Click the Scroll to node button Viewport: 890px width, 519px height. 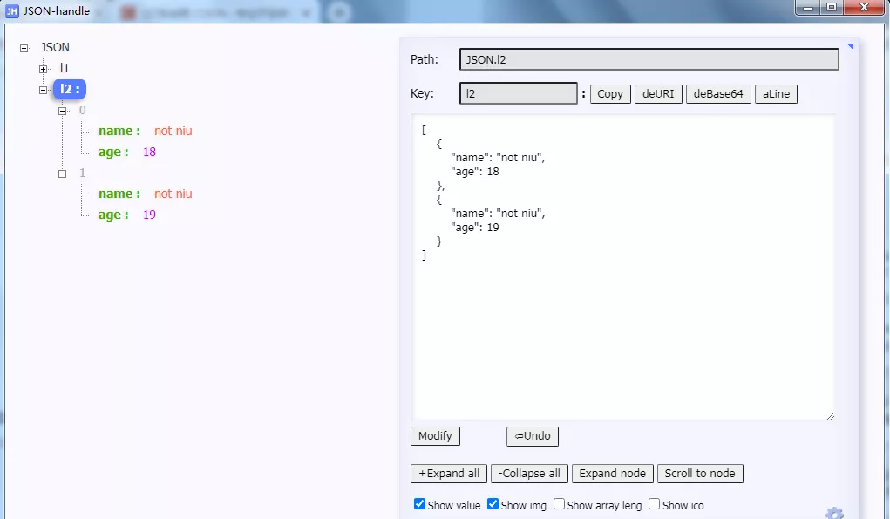tap(700, 473)
